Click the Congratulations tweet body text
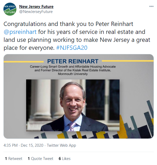 [x=77, y=36]
